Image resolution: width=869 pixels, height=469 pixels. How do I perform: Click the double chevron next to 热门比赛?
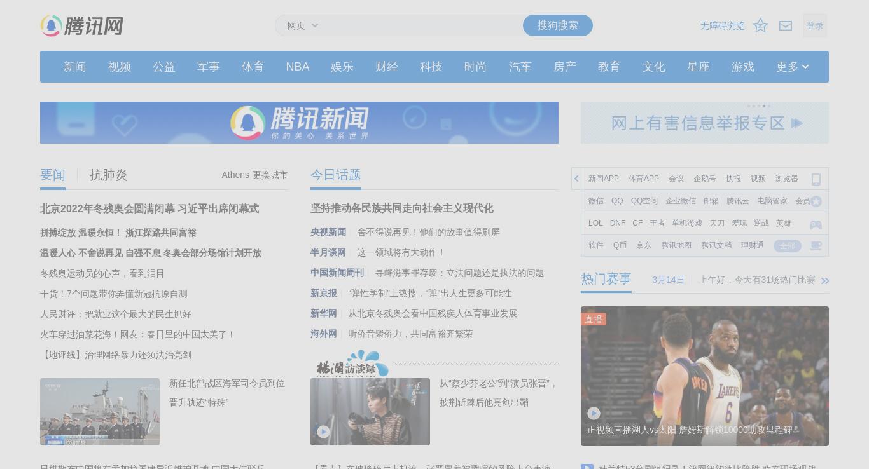[x=825, y=280]
